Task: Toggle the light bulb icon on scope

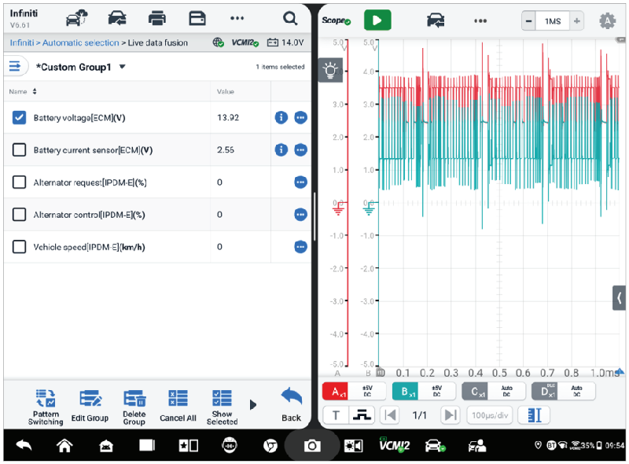Action: pos(331,71)
